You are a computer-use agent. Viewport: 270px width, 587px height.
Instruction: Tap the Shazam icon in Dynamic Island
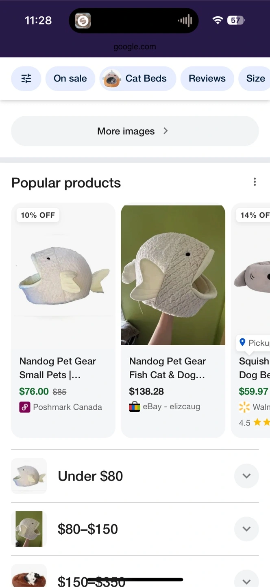click(83, 20)
